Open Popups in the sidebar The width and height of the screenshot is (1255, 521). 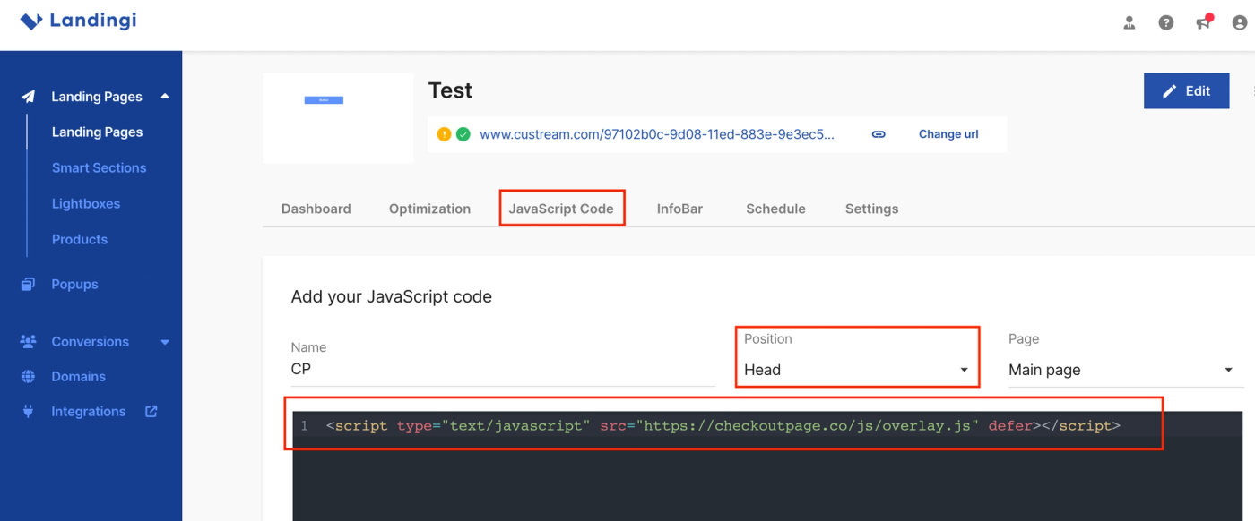[74, 284]
